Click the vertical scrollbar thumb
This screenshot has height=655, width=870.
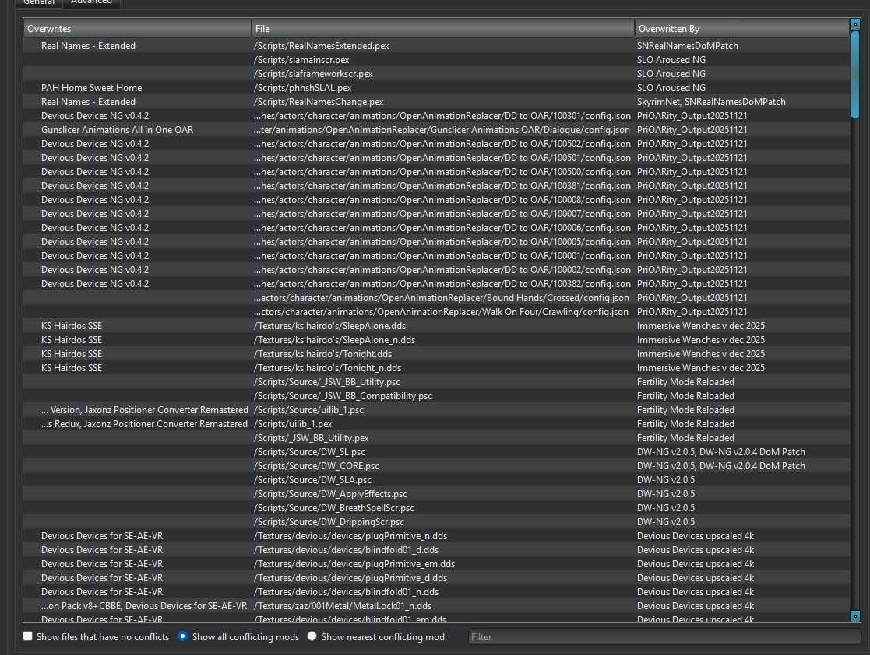click(x=855, y=74)
